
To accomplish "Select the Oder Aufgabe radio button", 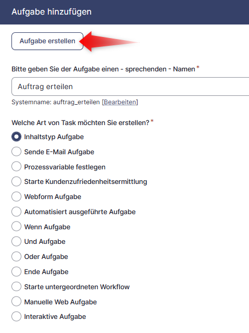I will click(x=16, y=256).
